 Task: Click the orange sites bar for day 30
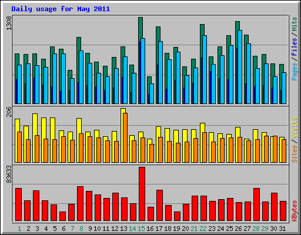pos(275,149)
